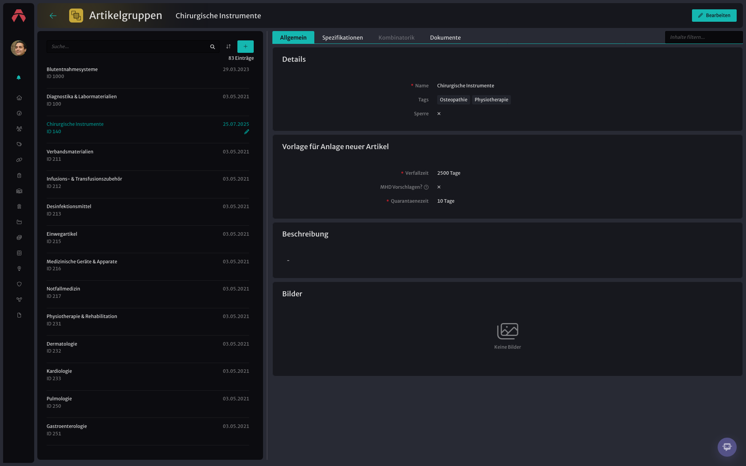Click the Bearbeiten button
Image resolution: width=746 pixels, height=466 pixels.
click(x=714, y=16)
